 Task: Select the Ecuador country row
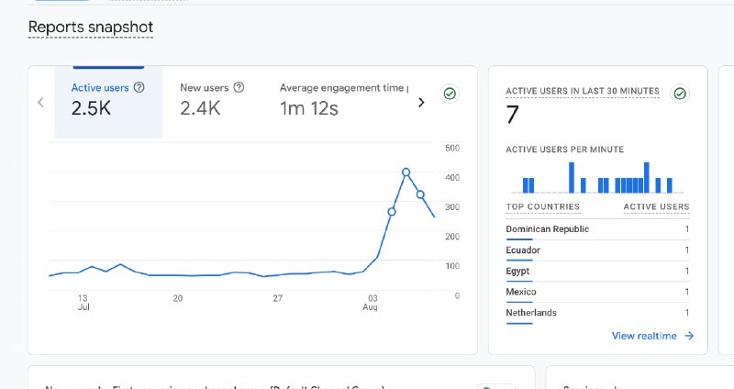coord(598,250)
